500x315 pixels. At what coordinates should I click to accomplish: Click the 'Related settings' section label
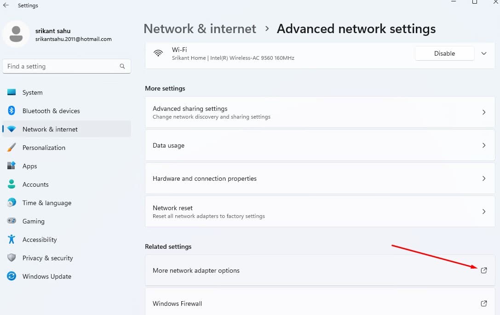coord(168,246)
